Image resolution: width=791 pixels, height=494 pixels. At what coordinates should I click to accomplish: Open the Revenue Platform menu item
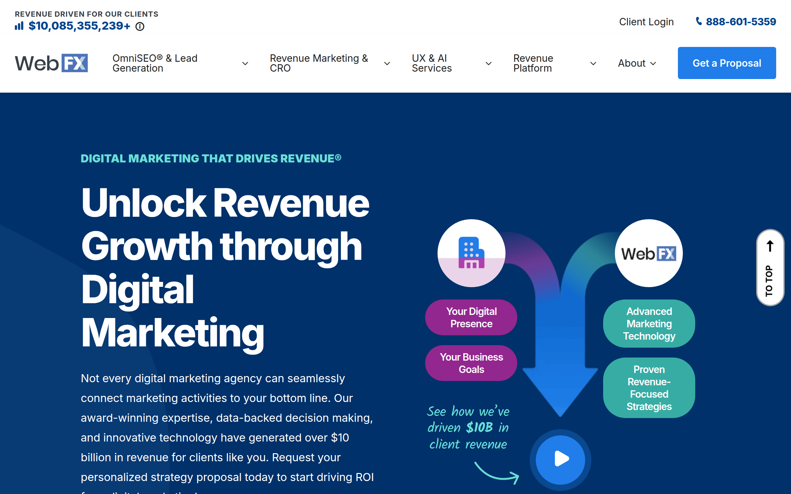click(x=533, y=63)
